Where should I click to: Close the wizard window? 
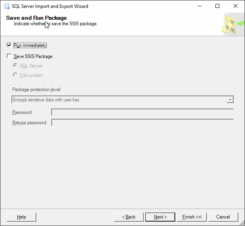tap(235, 6)
